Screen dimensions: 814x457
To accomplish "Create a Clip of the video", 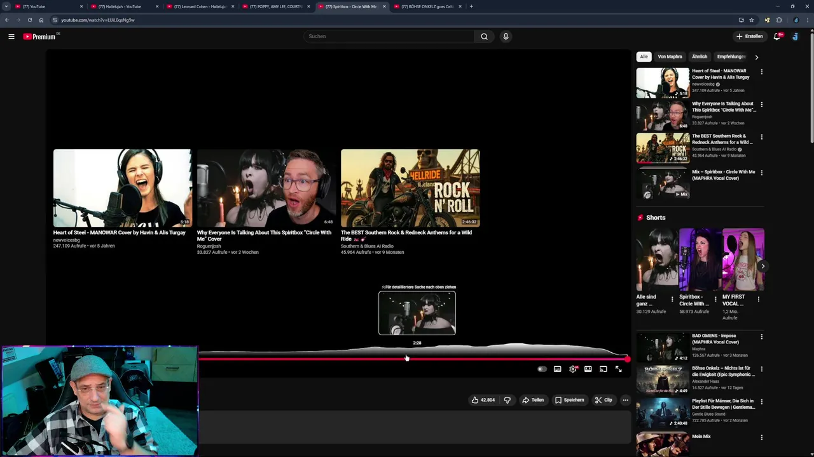I will click(x=604, y=400).
